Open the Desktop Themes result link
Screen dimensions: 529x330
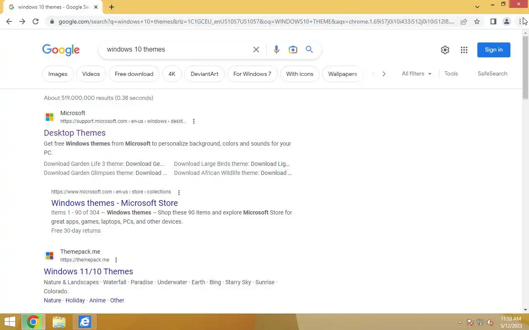[x=75, y=133]
